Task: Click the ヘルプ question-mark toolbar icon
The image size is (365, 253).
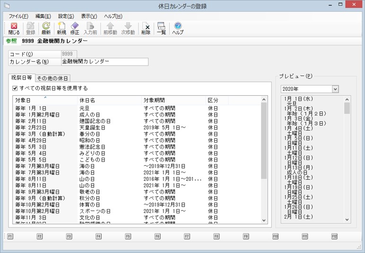Action: (178, 29)
